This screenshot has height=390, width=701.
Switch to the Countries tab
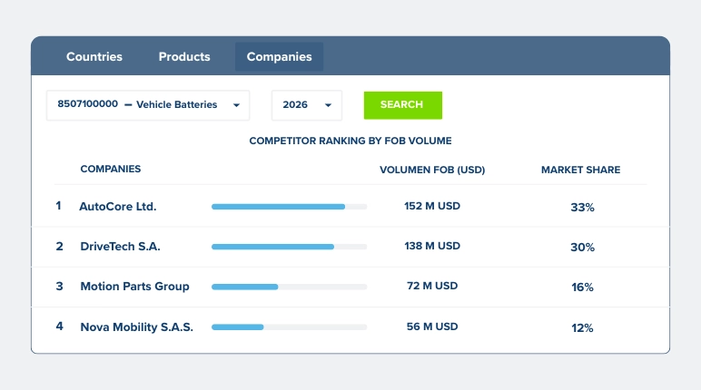(x=94, y=57)
